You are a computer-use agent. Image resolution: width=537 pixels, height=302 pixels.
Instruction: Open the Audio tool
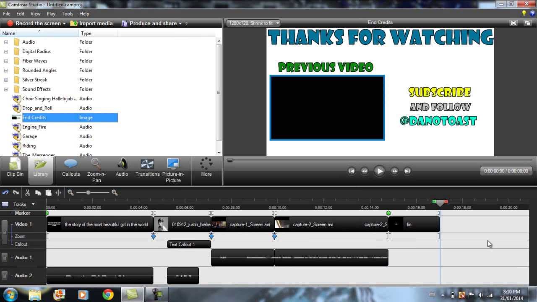122,168
